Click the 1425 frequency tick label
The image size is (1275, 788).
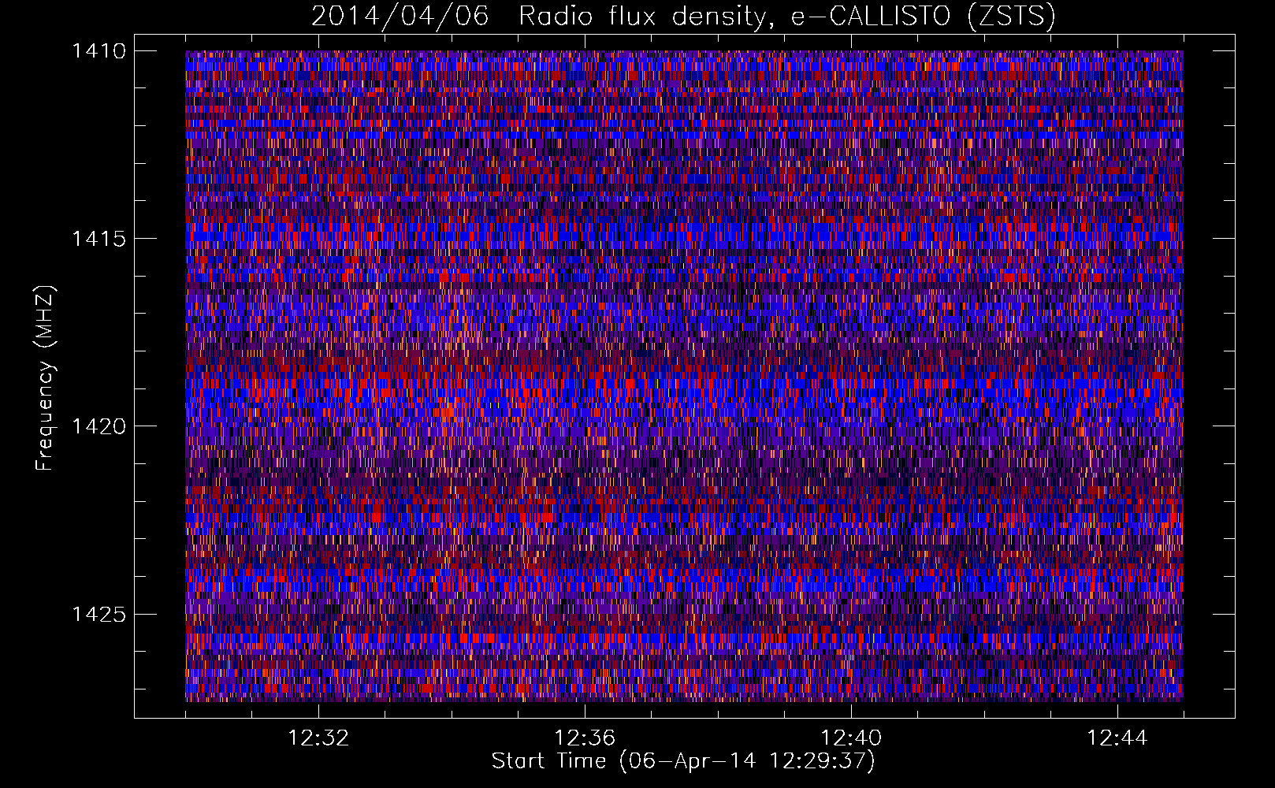(99, 614)
